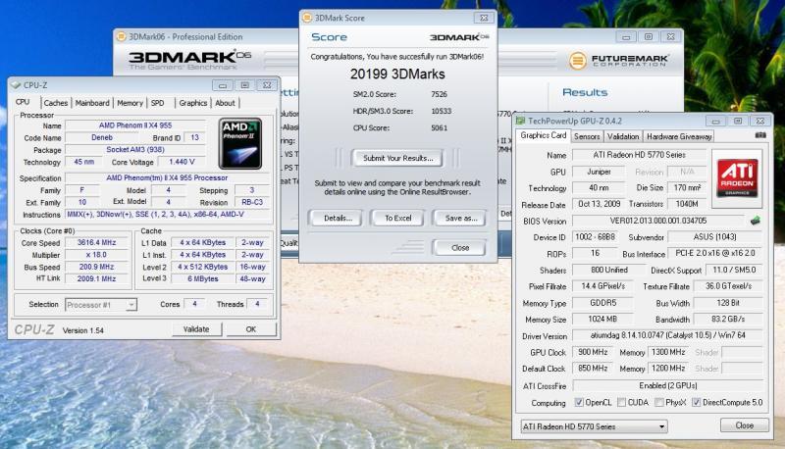Click the Core Speed value 3616.4 MHz
This screenshot has width=785, height=449.
pos(96,242)
